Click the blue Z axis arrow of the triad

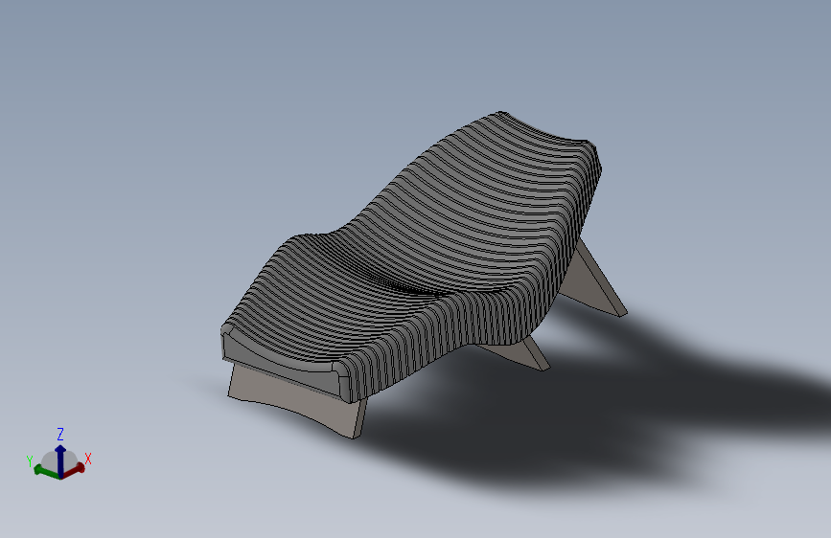[60, 460]
